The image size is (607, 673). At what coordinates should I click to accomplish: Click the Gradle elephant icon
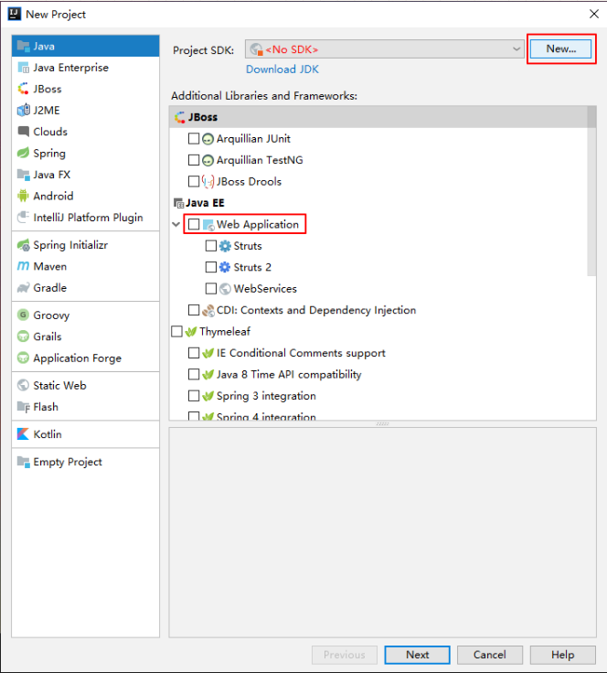[x=25, y=287]
